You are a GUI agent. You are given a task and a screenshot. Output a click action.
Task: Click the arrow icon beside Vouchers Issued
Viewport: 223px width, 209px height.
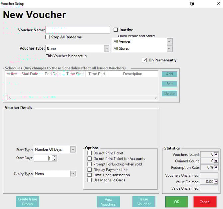216,155
